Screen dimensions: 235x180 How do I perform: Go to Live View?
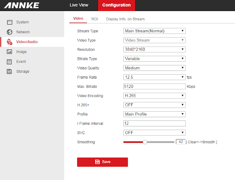[79, 5]
